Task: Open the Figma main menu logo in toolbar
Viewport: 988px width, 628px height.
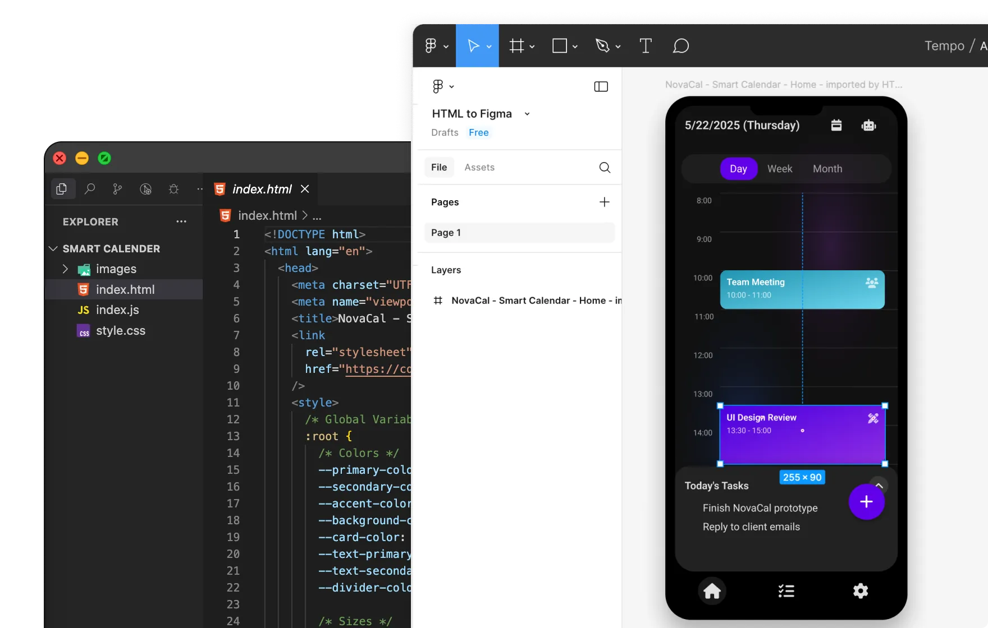Action: 431,45
